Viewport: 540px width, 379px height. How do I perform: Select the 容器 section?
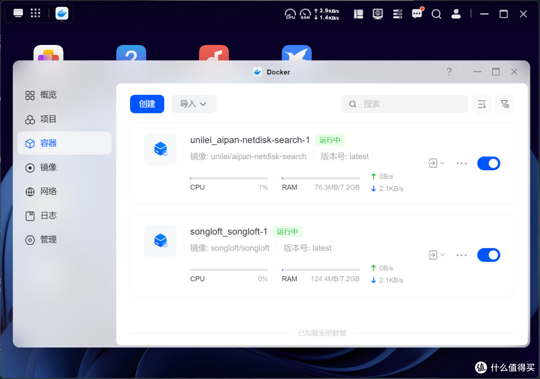[64, 143]
